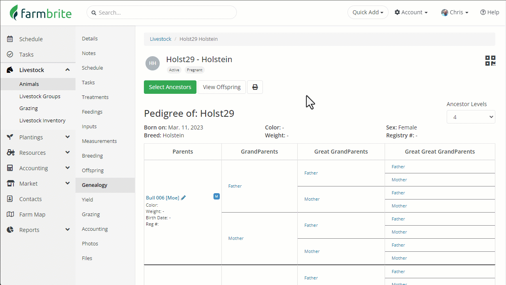This screenshot has width=506, height=285.
Task: Click the Select Ancestors button
Action: (x=170, y=87)
